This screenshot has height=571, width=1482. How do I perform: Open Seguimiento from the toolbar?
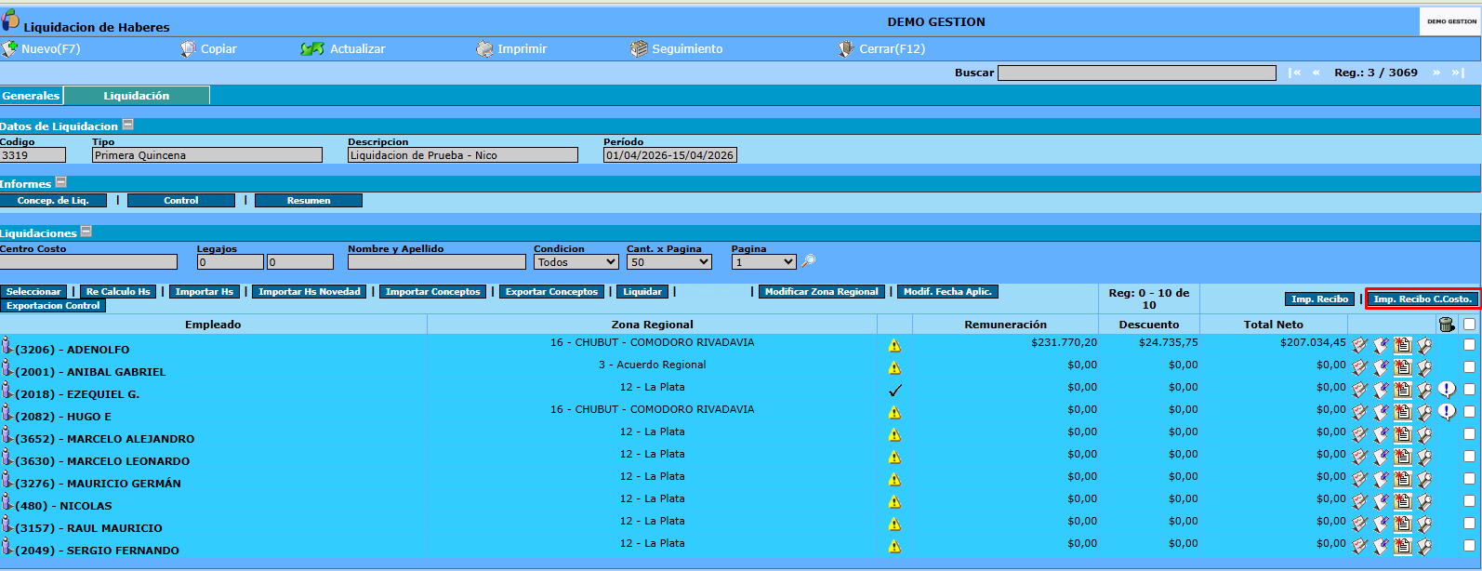(x=677, y=49)
